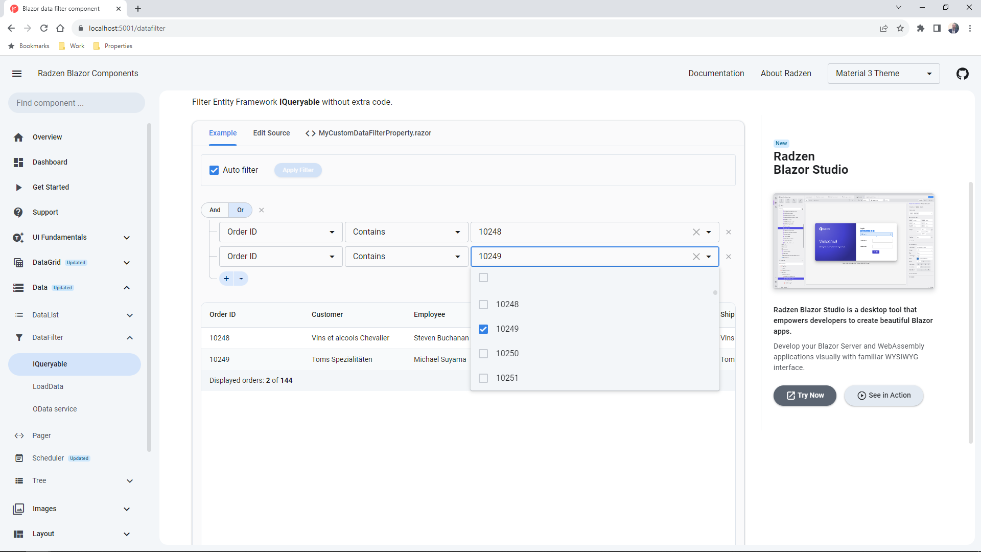Click the DataGrid table icon
The width and height of the screenshot is (981, 552).
(x=18, y=262)
